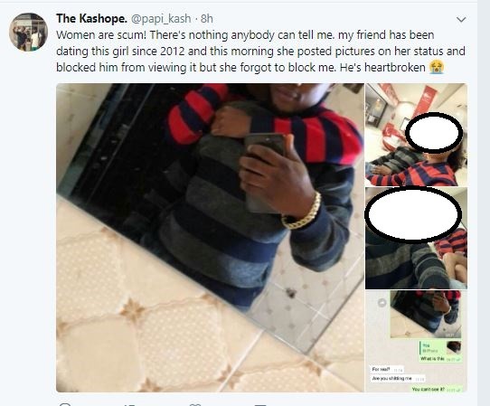Click the retweet icon below the tweet
490x406 pixels.
(130, 405)
